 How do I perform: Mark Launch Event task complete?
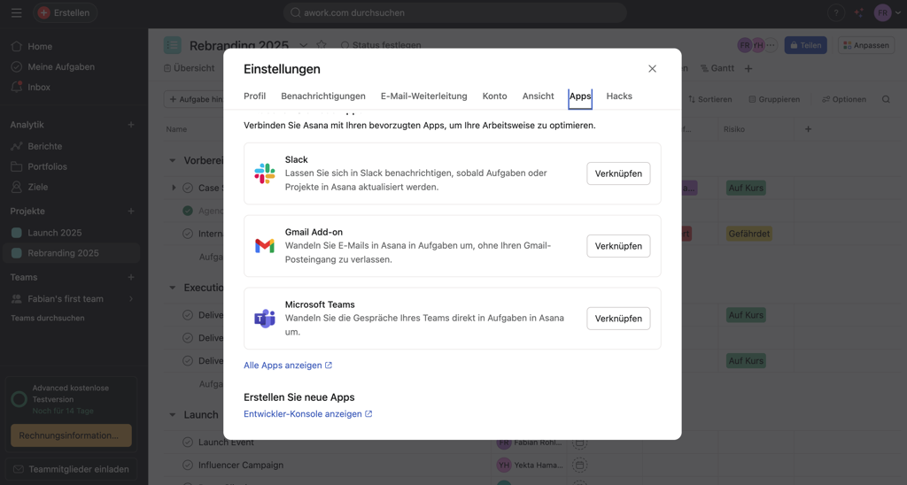pos(188,443)
